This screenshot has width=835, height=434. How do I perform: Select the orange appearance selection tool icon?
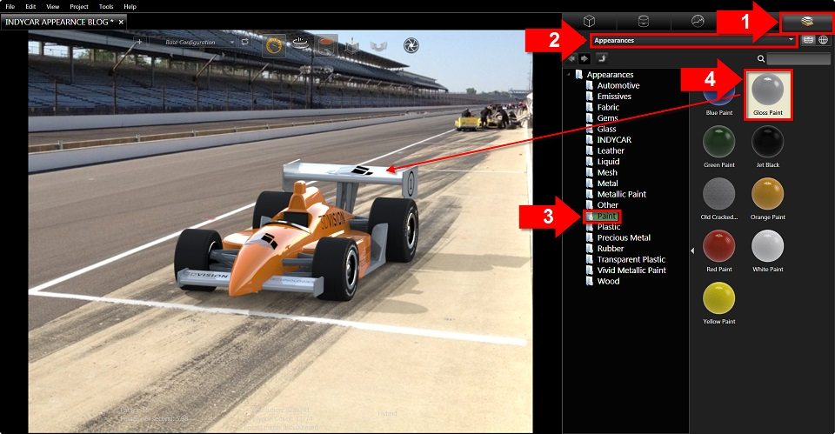coord(325,44)
